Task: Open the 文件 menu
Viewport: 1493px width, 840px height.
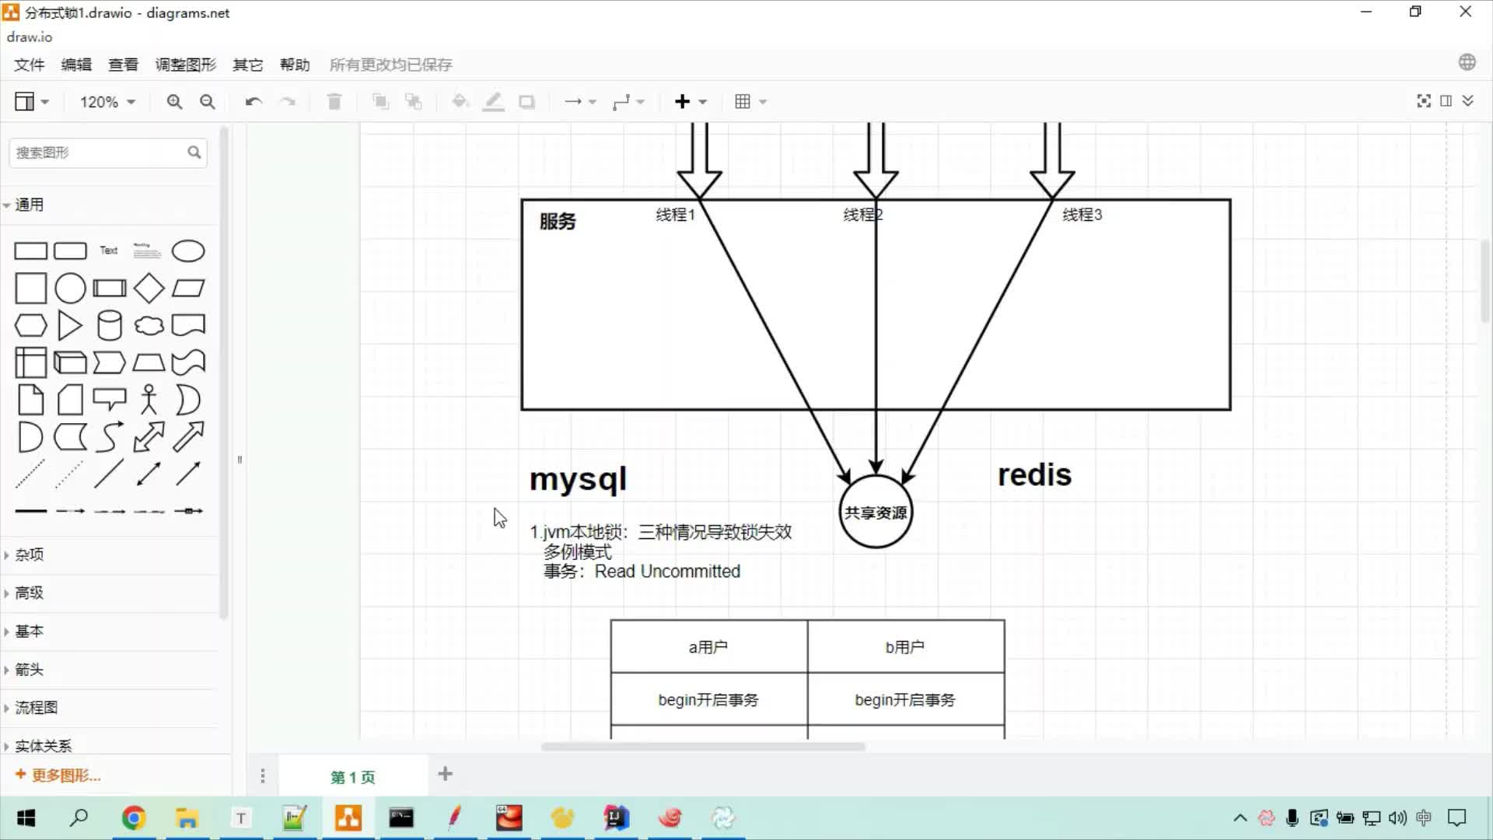Action: [30, 65]
